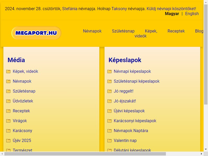Screen dimensions: 208x156
Task: Open the Jó reggelt! link
Action: pos(123,91)
